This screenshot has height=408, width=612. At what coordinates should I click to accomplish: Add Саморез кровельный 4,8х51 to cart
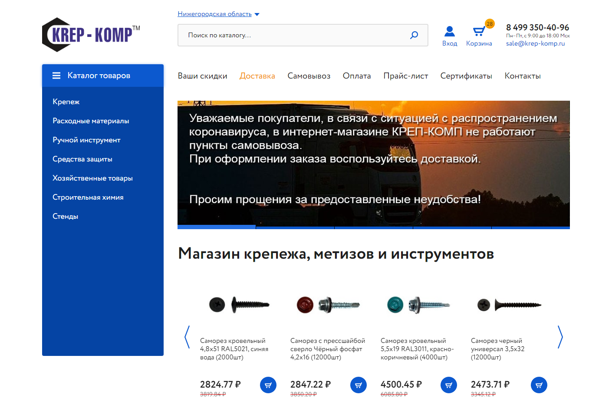click(x=268, y=385)
